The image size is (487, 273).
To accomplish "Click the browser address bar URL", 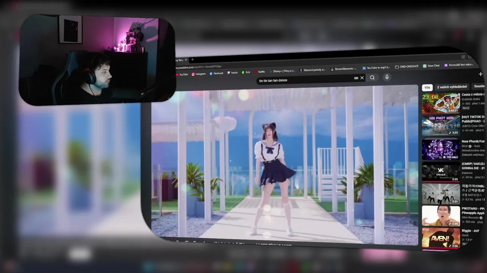I will pos(199,67).
